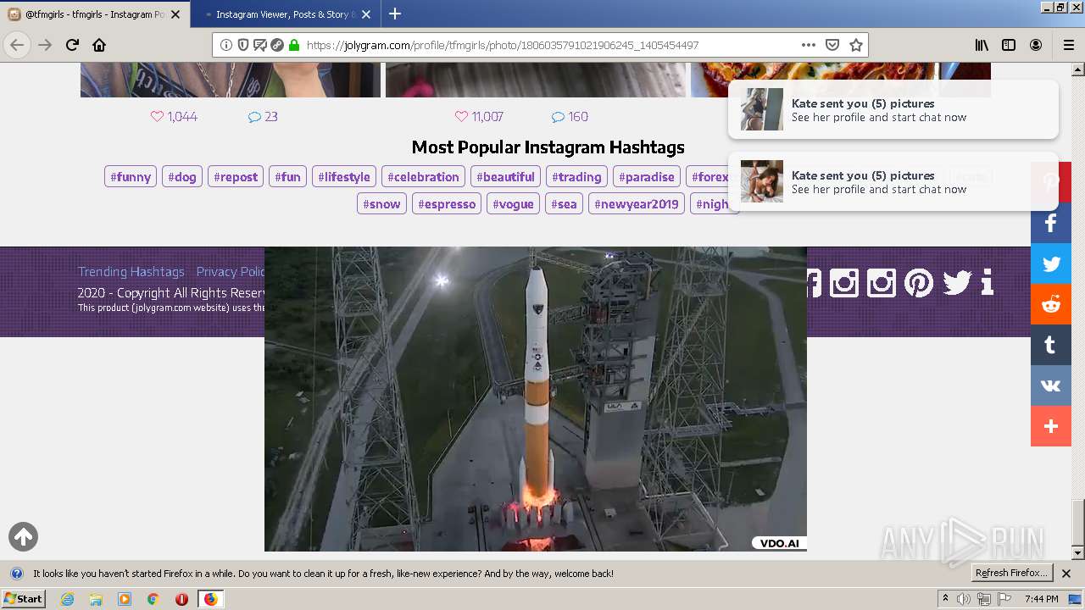Open tracking protection shield info

pos(243,45)
